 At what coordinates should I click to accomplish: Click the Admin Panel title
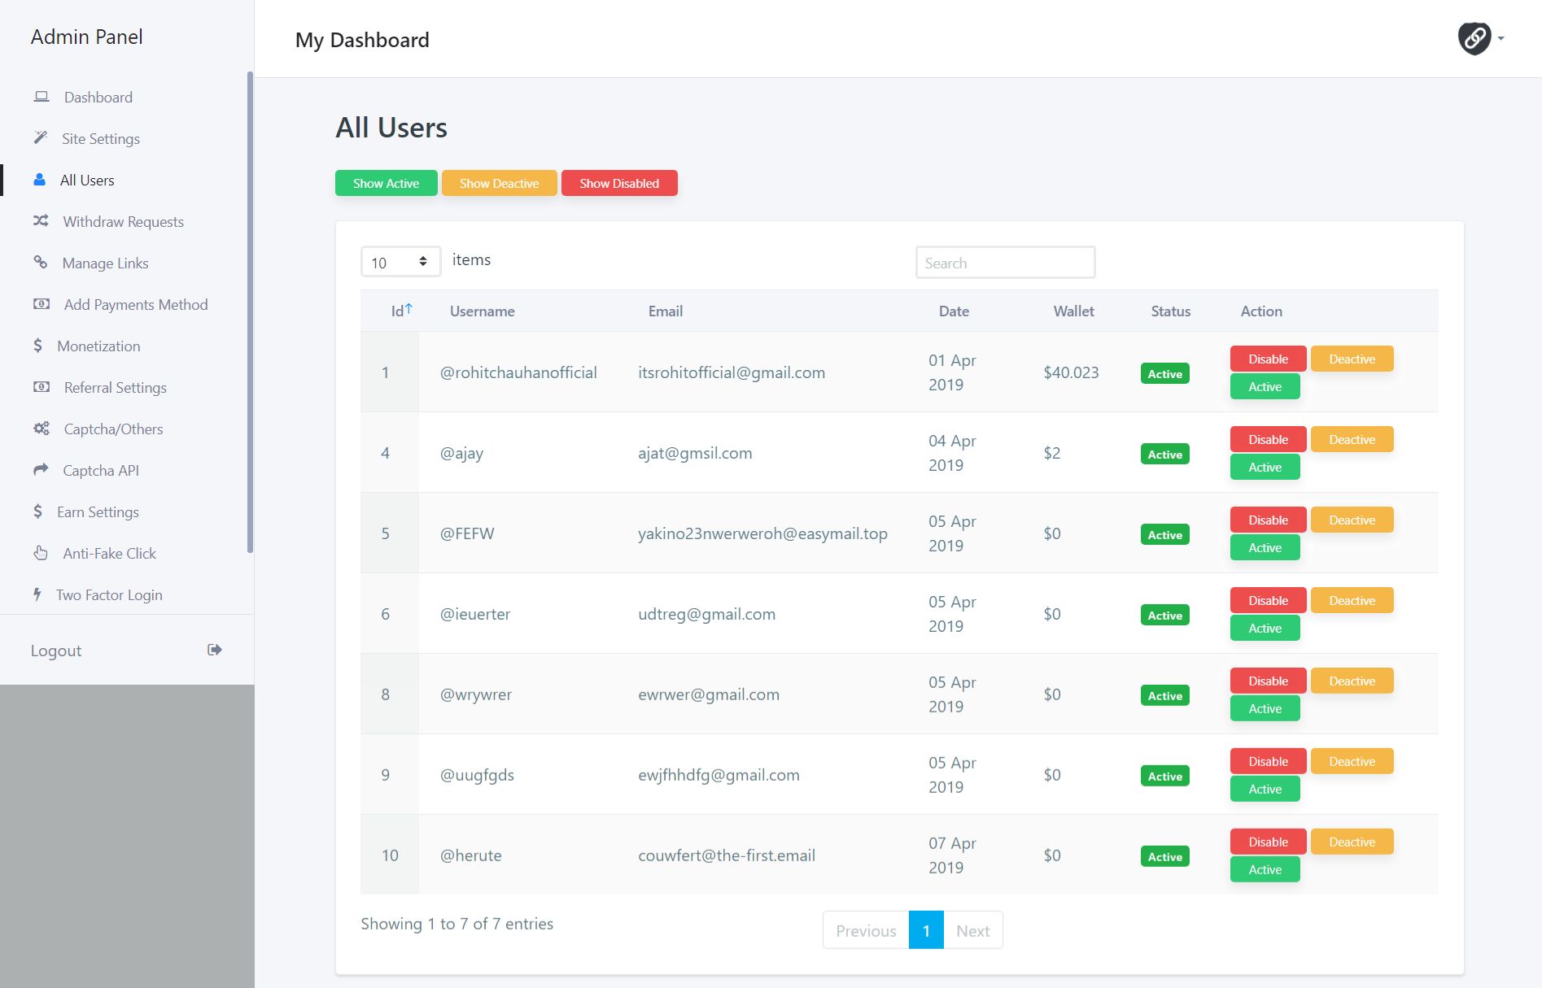pos(87,37)
